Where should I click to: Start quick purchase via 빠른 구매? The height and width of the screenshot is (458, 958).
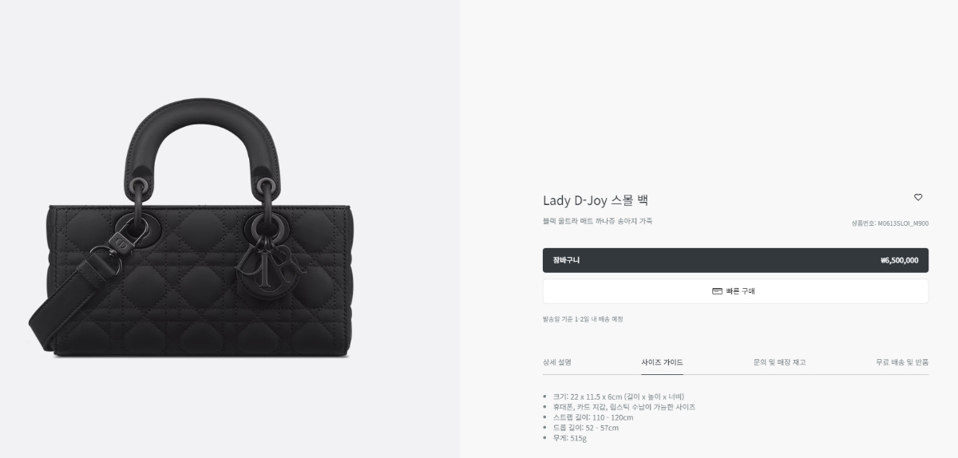[x=735, y=291]
